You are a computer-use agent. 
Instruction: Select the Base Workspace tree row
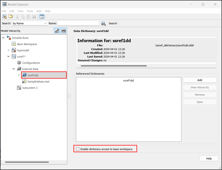[x=27, y=44]
